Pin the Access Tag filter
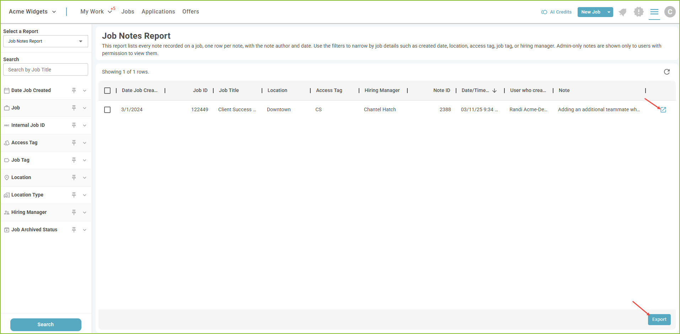680x334 pixels. tap(74, 142)
